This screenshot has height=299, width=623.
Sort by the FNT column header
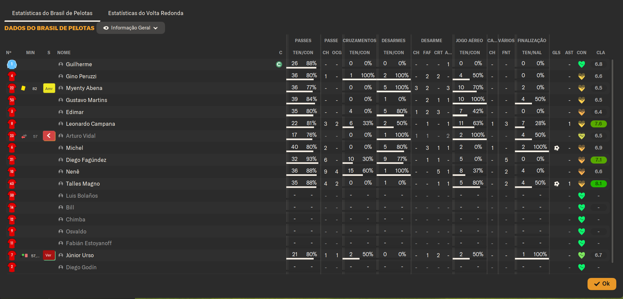pos(506,53)
